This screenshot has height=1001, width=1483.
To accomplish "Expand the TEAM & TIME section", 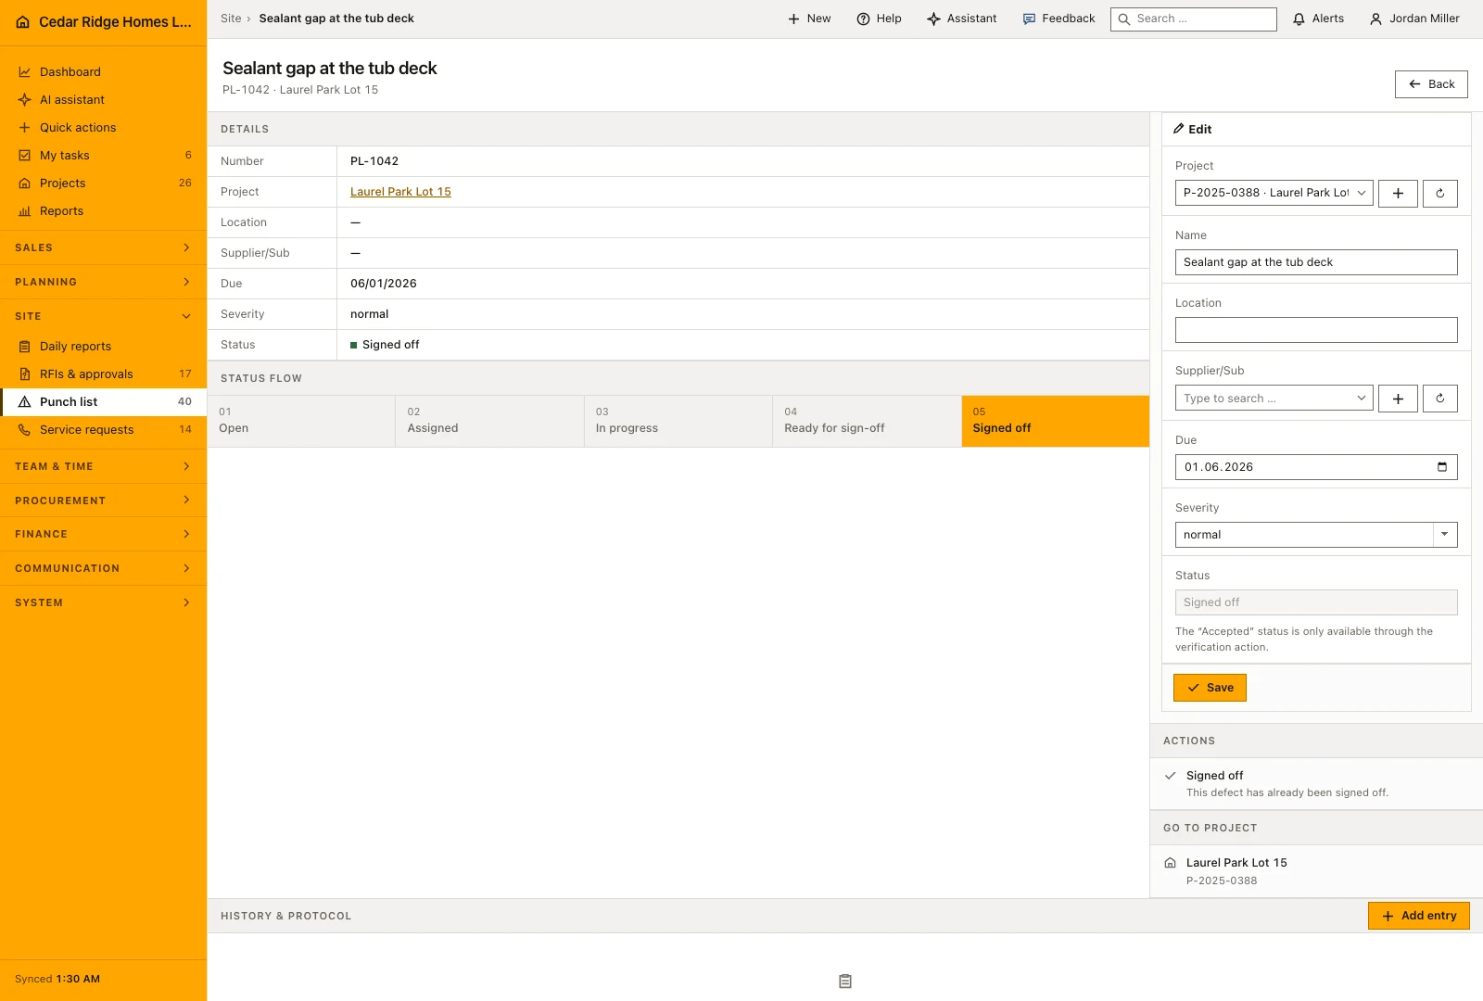I will pos(103,466).
